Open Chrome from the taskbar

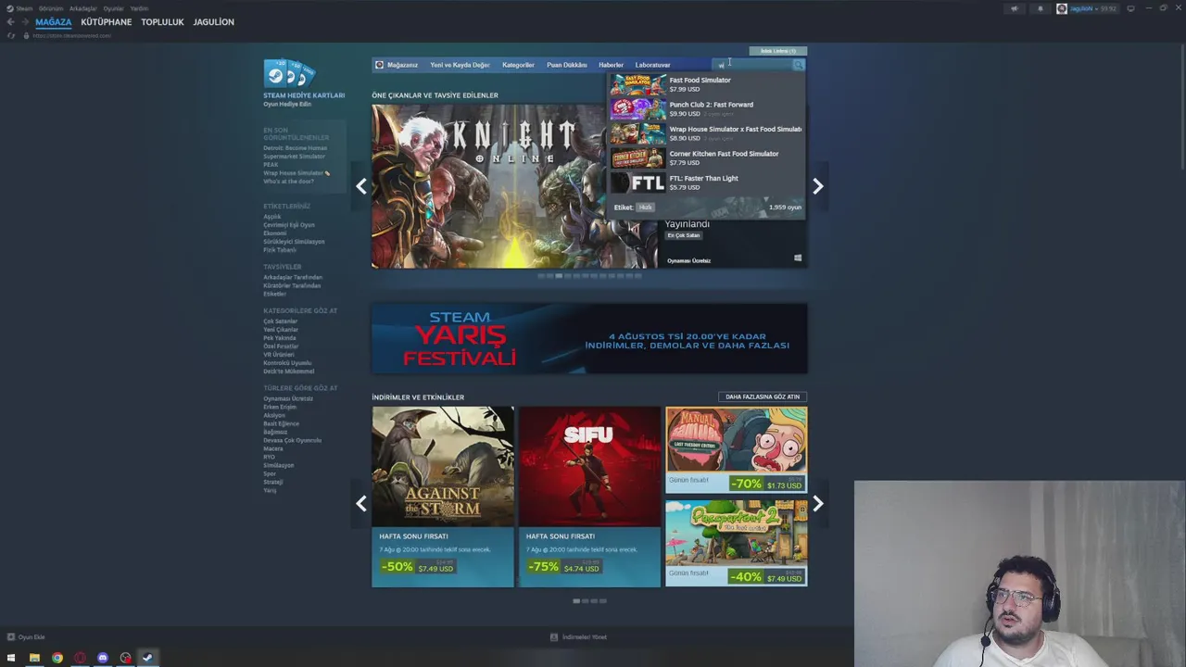(57, 658)
